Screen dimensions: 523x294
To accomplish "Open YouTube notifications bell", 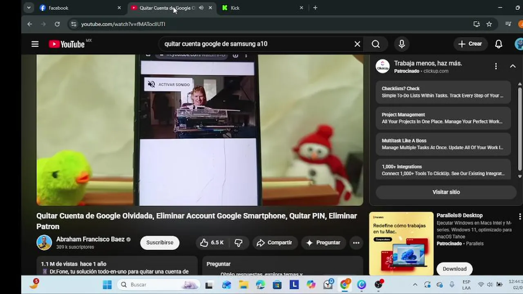I will (498, 44).
